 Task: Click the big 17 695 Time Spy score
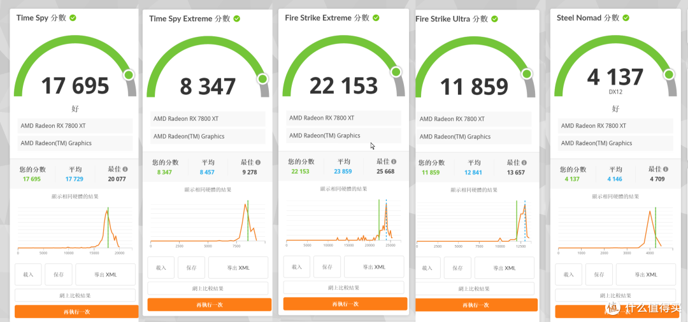pos(75,85)
